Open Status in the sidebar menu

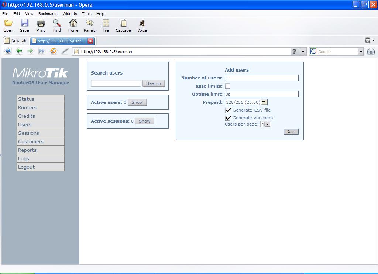pos(41,99)
